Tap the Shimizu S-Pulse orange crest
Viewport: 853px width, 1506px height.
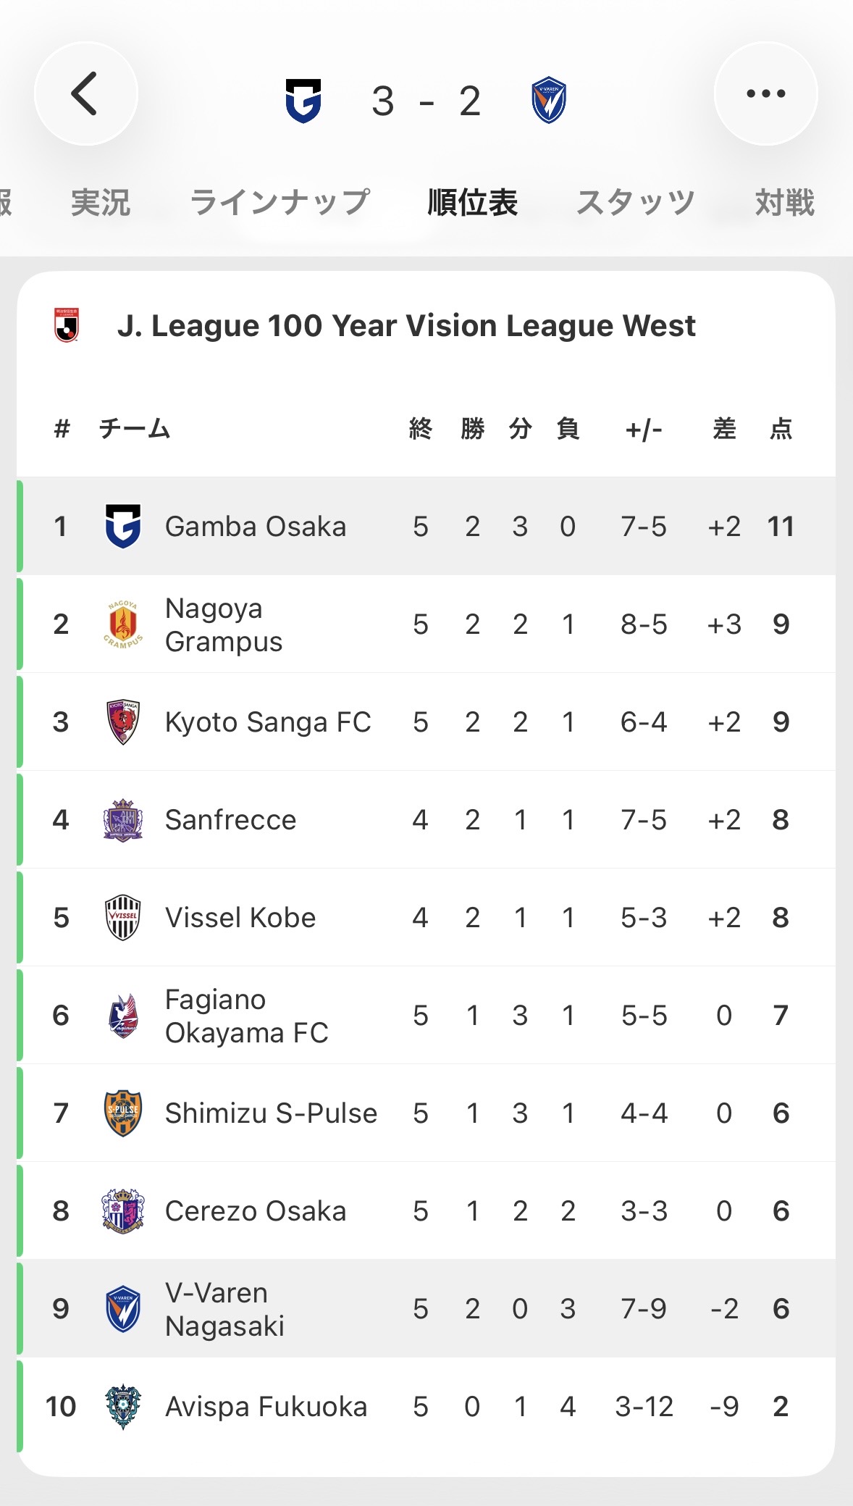tap(123, 1113)
